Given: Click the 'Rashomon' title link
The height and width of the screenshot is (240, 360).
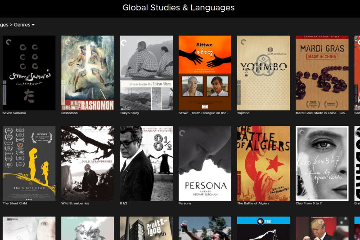Looking at the screenshot, I should pos(69,113).
